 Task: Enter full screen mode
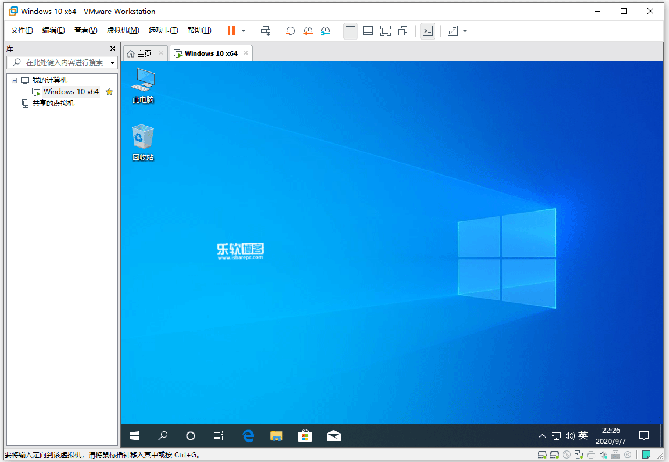coord(385,31)
